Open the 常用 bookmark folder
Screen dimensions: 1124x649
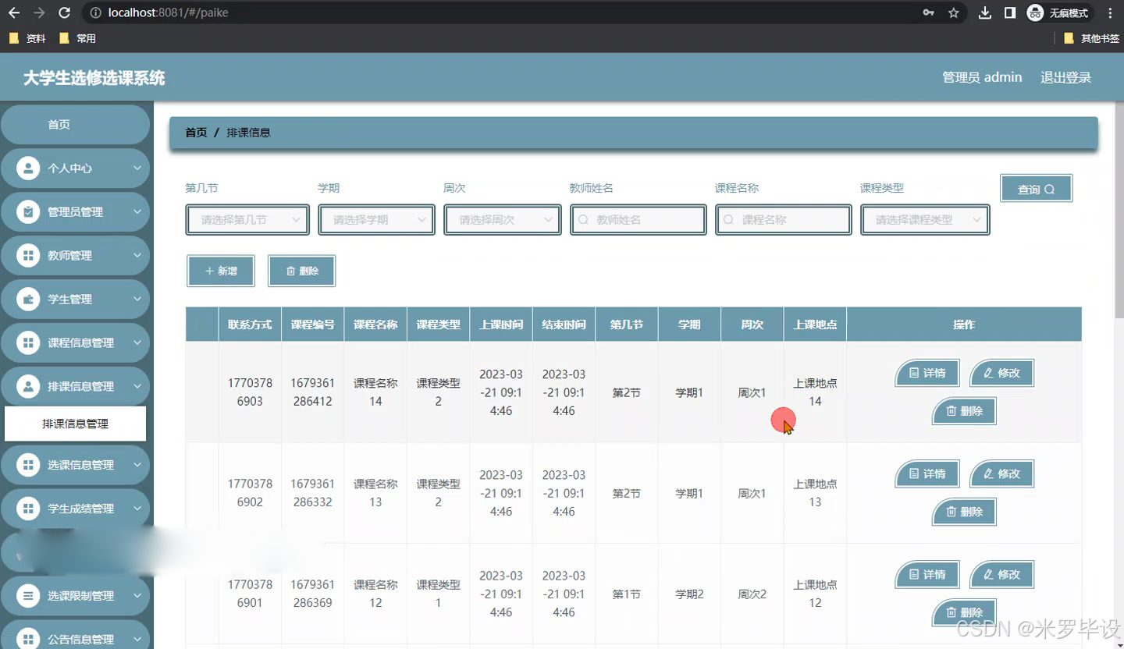click(77, 38)
